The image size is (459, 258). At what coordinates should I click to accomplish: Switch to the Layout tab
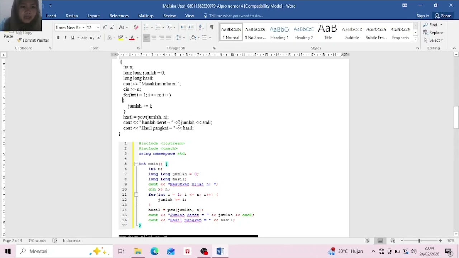coord(94,16)
